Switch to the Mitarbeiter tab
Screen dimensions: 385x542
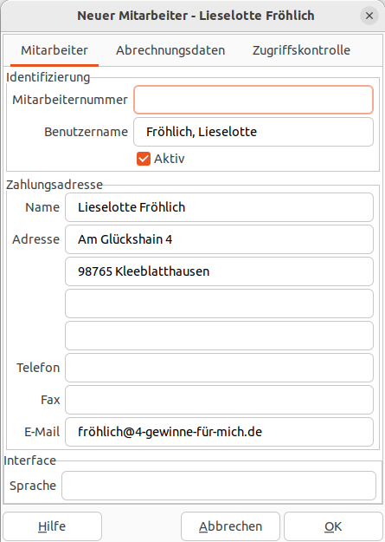[x=55, y=50]
